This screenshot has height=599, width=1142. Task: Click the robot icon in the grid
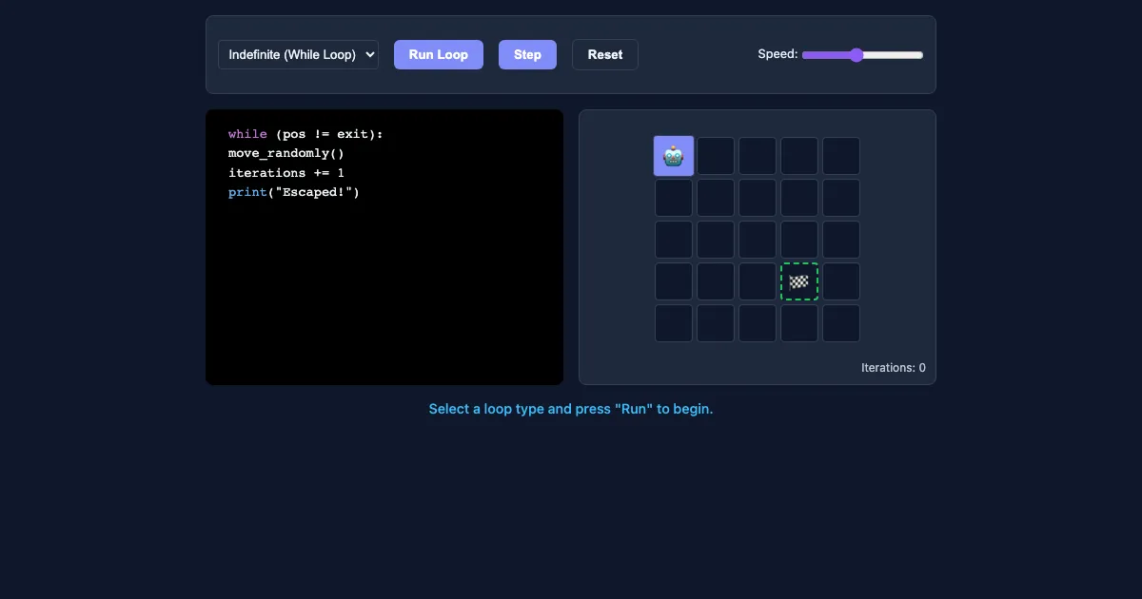pos(674,156)
